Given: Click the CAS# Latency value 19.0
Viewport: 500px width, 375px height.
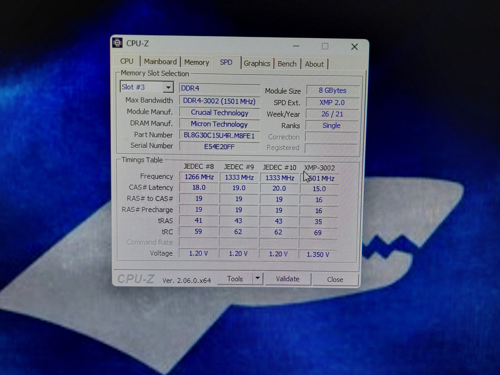Looking at the screenshot, I should (x=239, y=188).
